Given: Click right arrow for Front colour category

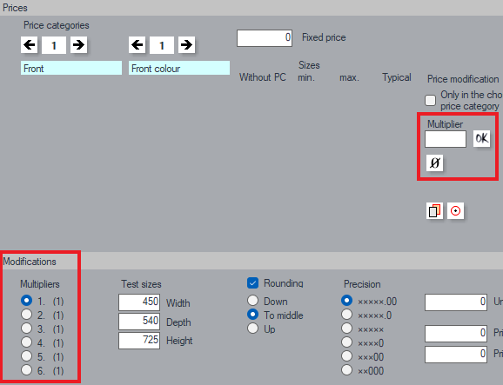Looking at the screenshot, I should [x=186, y=45].
